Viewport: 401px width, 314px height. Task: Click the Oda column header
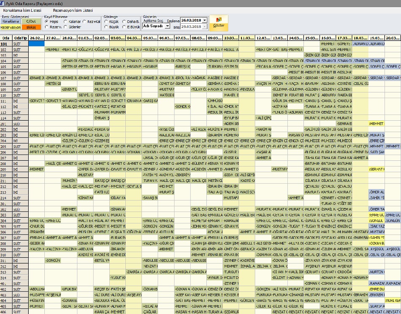coord(6,38)
